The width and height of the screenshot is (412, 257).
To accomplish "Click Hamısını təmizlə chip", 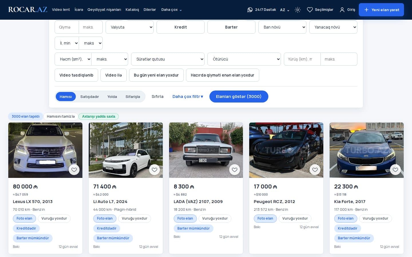I will point(61,117).
